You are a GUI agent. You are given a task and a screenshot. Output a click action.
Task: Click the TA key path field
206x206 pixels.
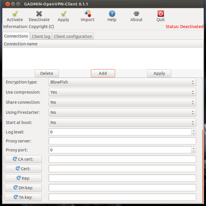click(122, 197)
